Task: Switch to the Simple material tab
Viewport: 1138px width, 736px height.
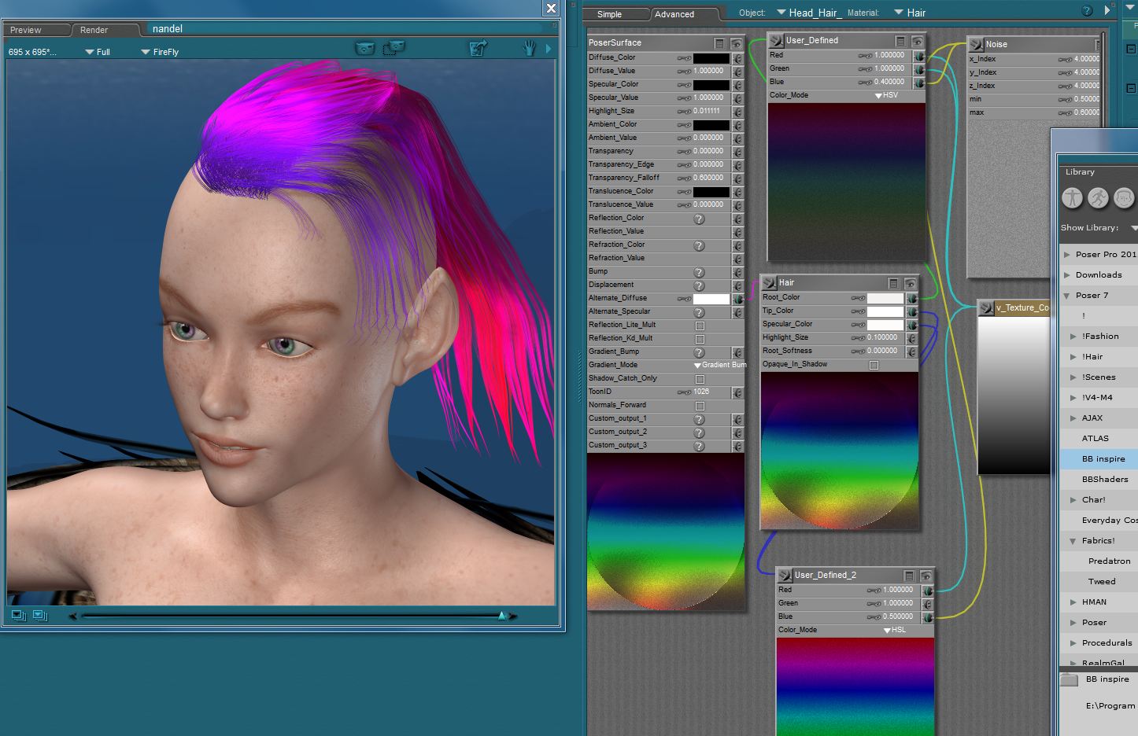Action: tap(609, 14)
